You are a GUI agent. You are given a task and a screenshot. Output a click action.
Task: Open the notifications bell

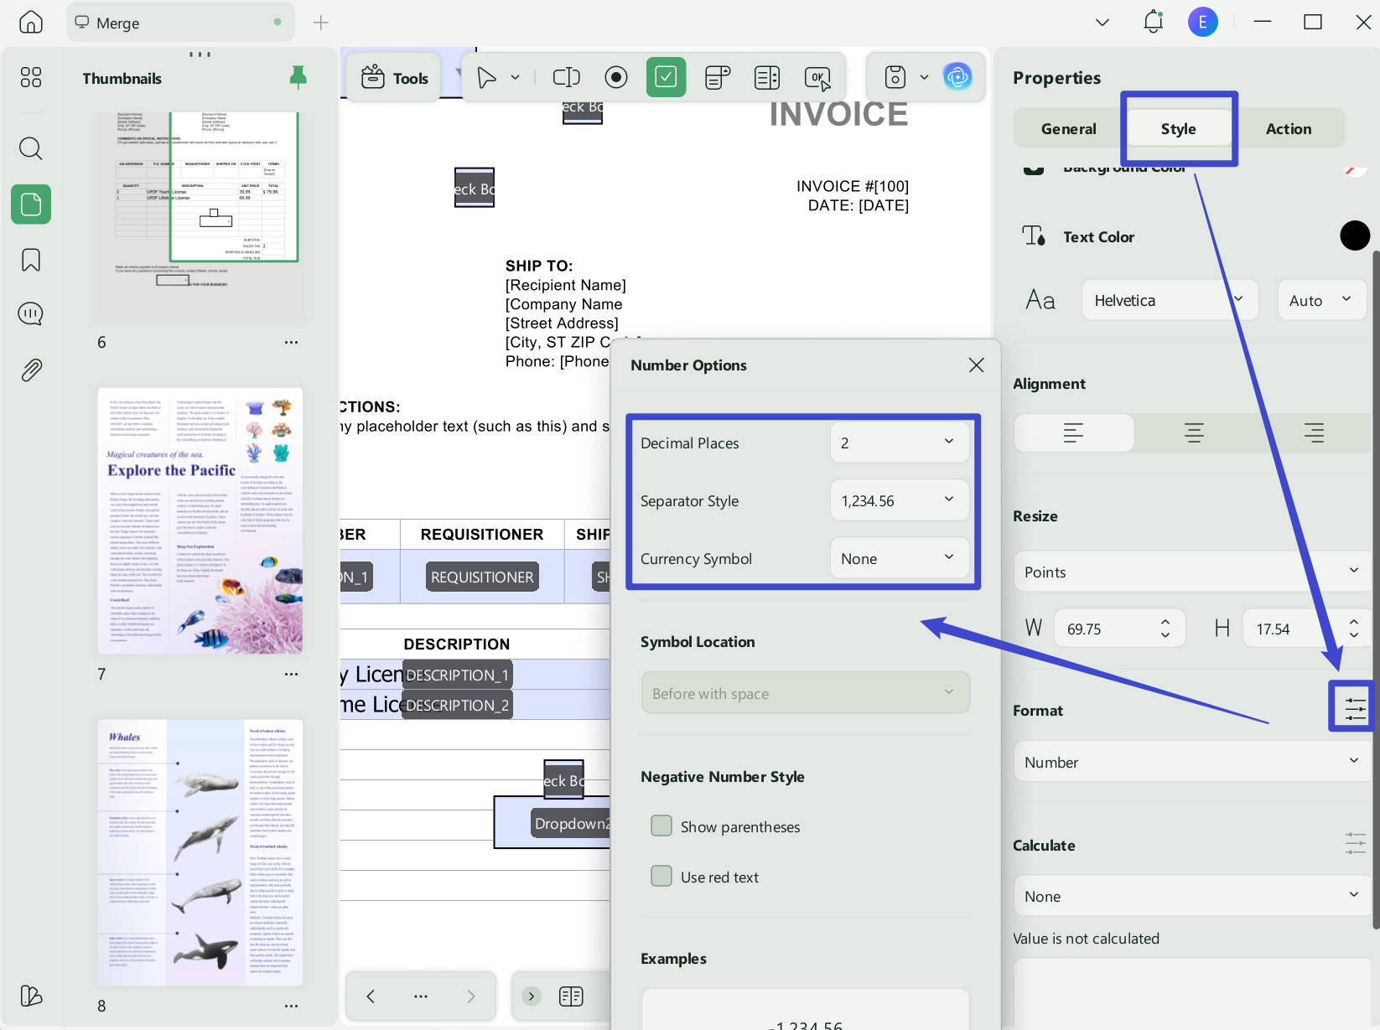pyautogui.click(x=1154, y=22)
